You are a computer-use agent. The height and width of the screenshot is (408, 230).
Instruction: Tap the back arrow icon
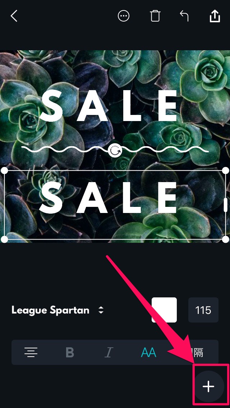14,16
